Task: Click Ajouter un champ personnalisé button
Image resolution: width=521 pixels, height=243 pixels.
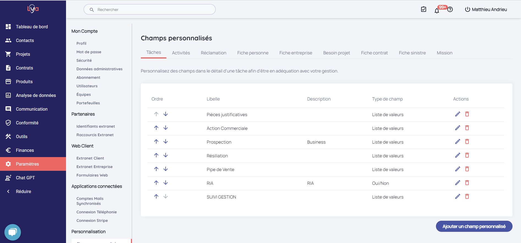Action: 474,226
